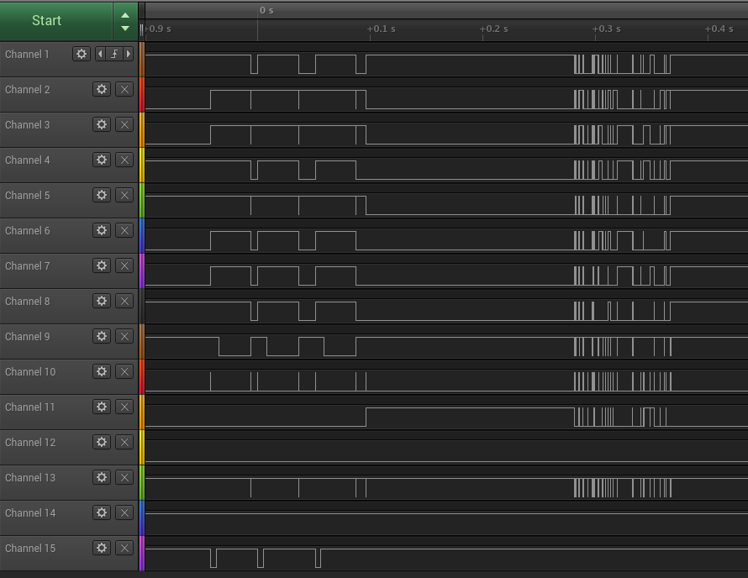Open Channel 5 settings gear
This screenshot has width=748, height=578.
102,195
